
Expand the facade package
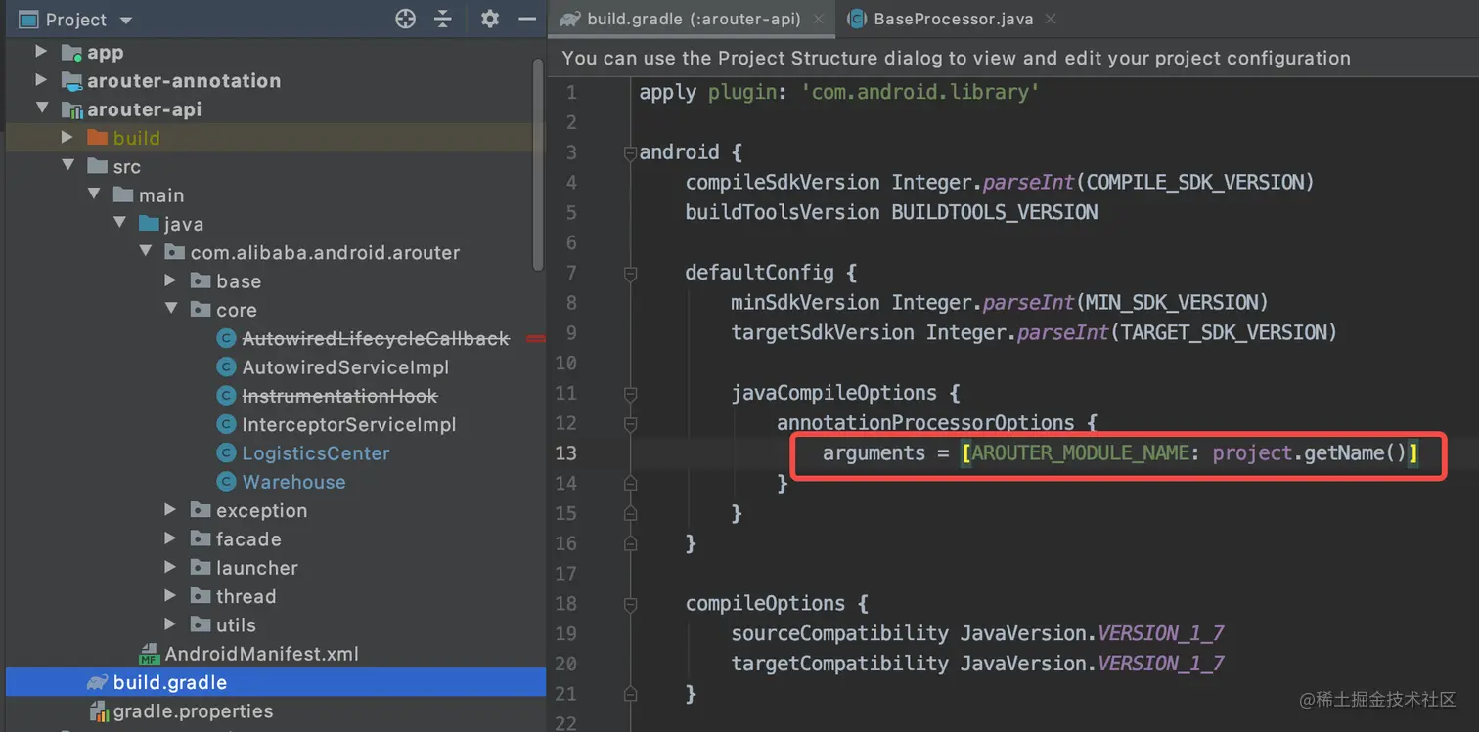click(x=171, y=538)
